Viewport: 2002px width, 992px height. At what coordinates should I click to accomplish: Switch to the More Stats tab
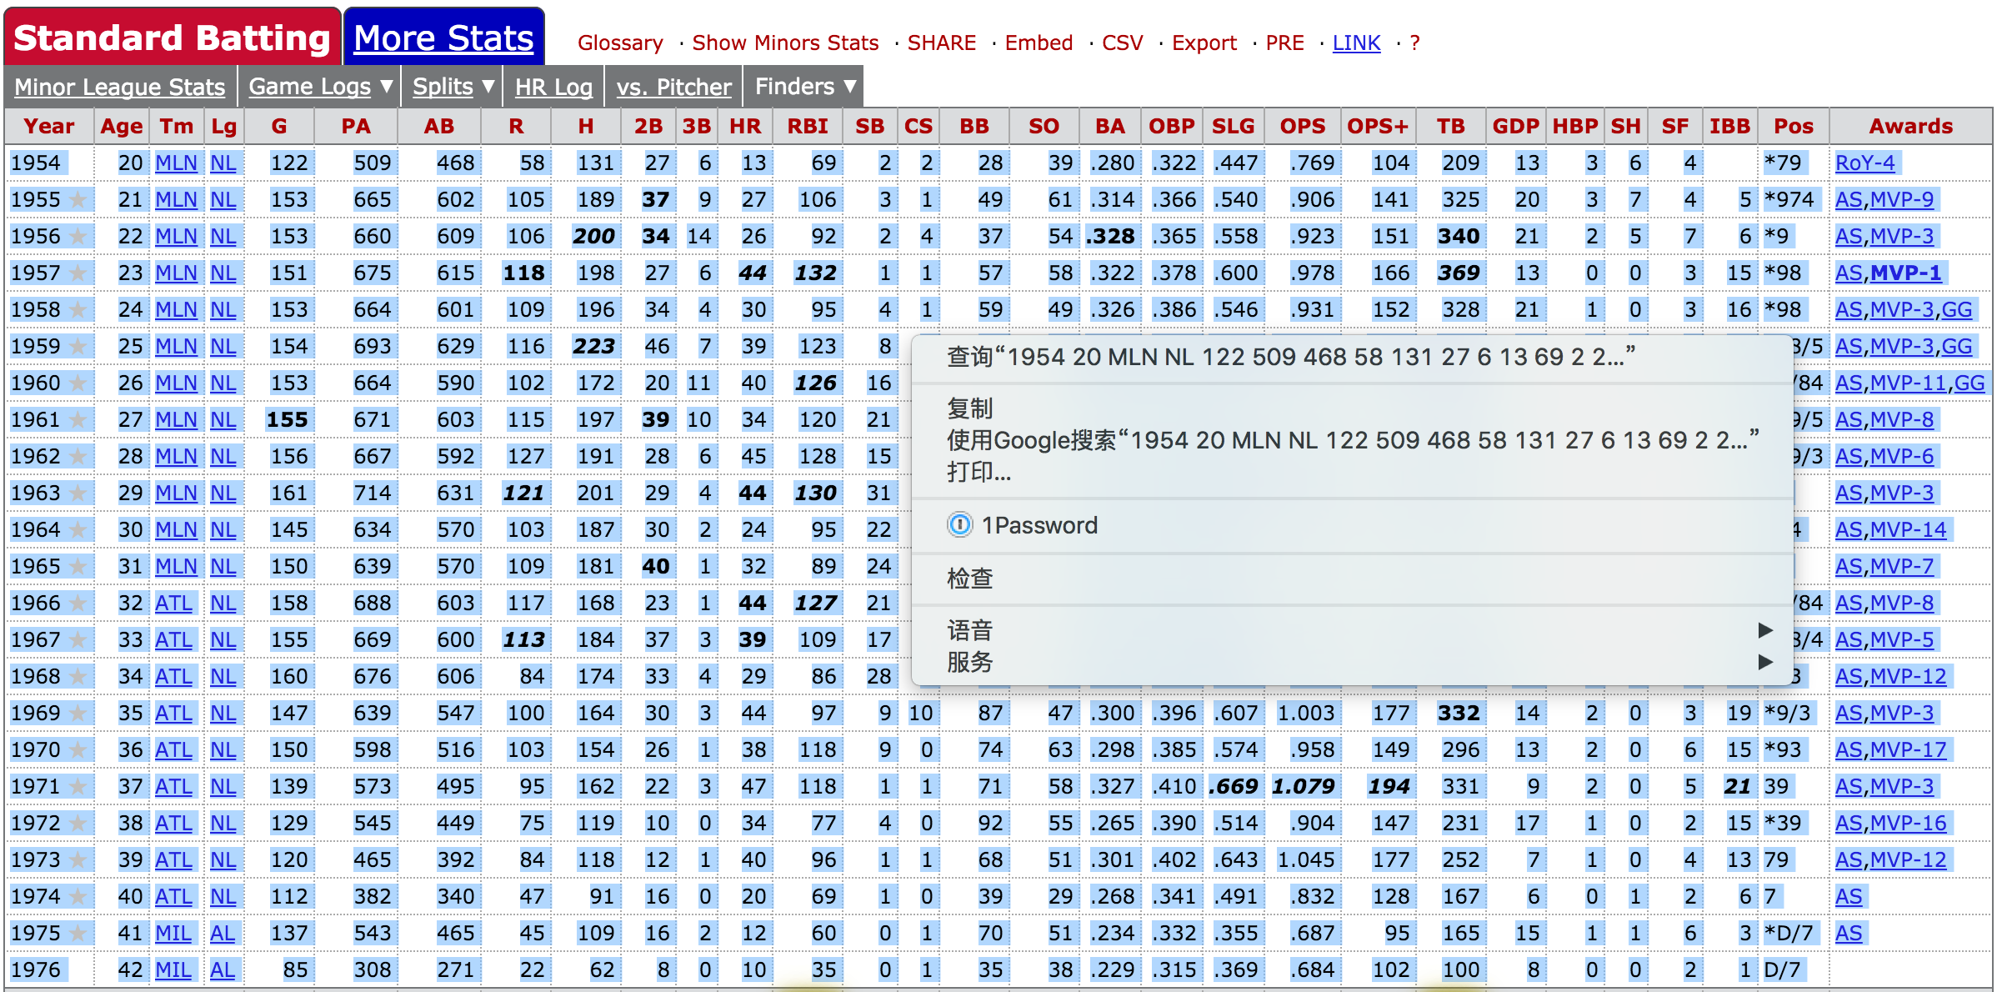(x=443, y=38)
